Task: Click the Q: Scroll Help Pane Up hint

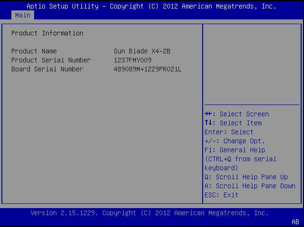Action: coord(246,177)
